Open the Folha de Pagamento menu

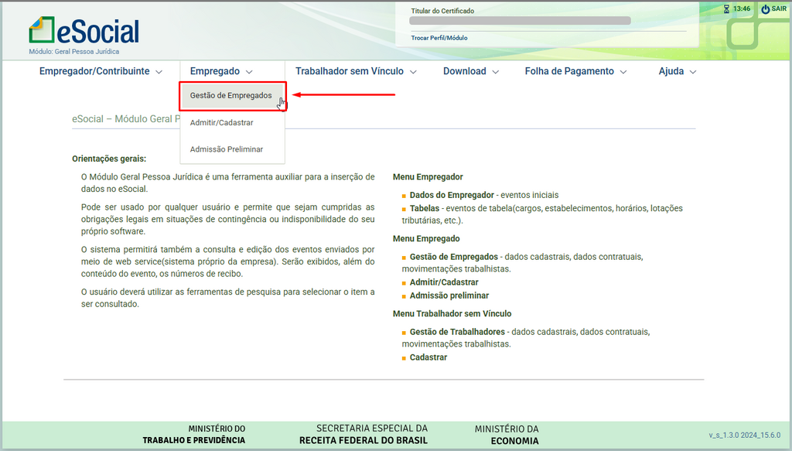coord(575,71)
